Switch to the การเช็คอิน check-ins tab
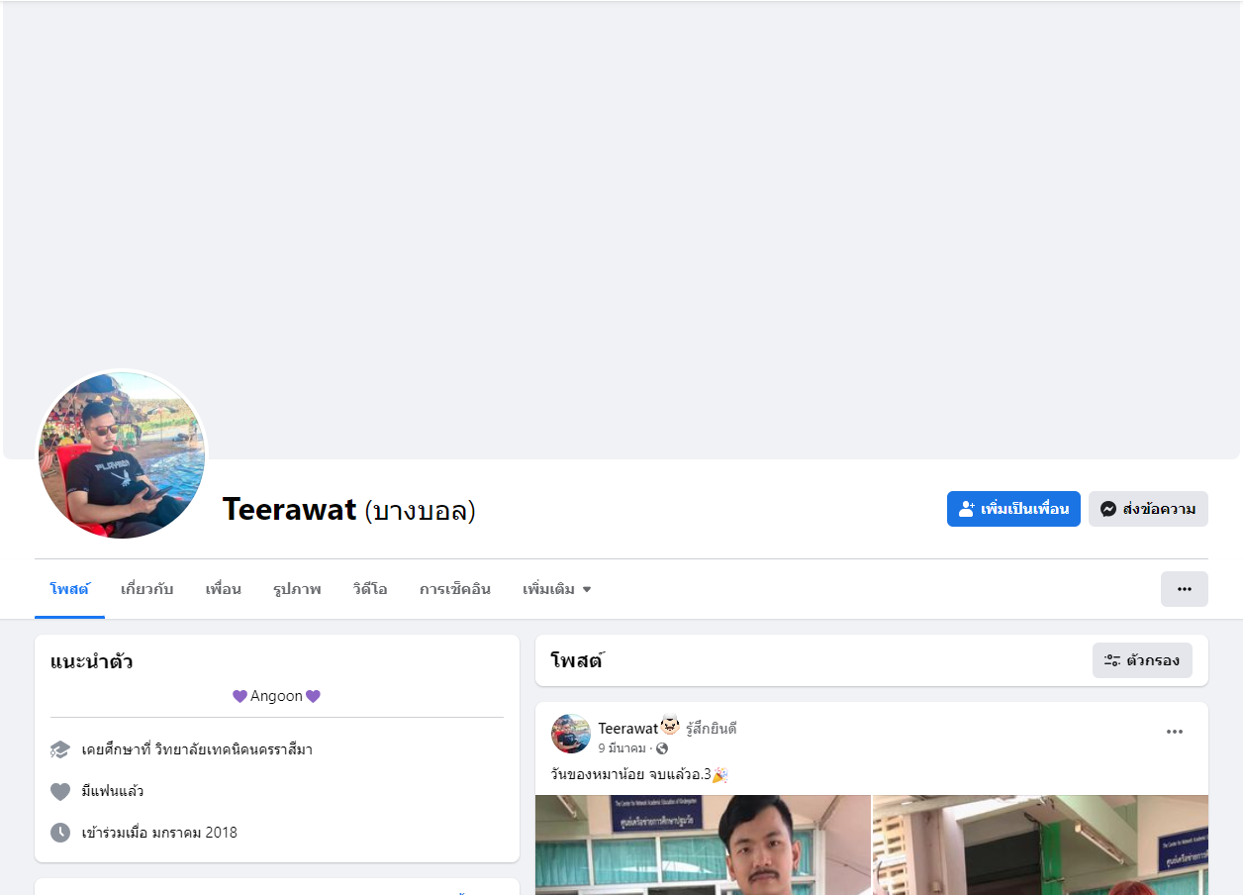 coord(455,589)
